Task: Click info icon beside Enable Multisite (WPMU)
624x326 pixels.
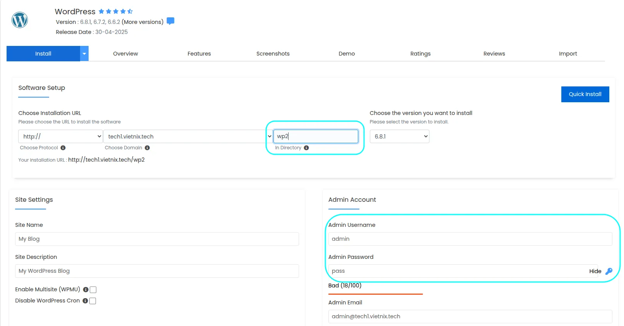Action: [x=85, y=290]
